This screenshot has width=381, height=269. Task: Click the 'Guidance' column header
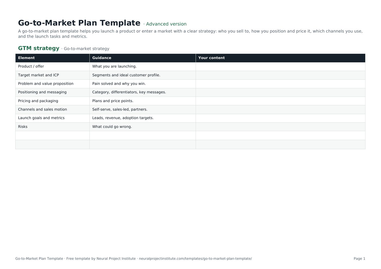[x=143, y=58]
